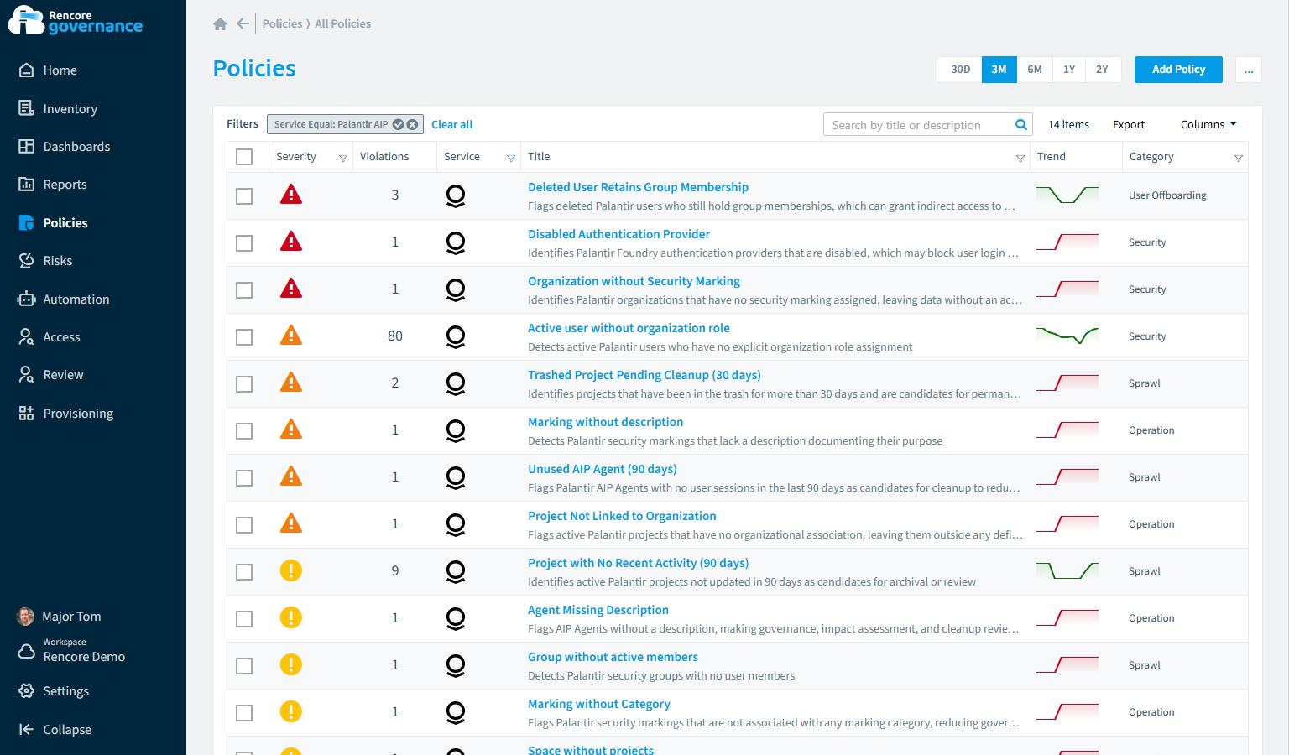Click the trend chart for Project with No Recent Activity
The width and height of the screenshot is (1289, 755).
1067,570
